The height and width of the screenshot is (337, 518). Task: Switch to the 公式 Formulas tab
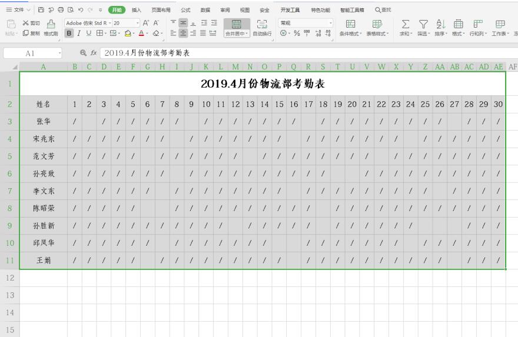(x=185, y=10)
